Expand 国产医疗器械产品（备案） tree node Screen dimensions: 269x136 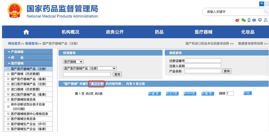click(x=8, y=79)
